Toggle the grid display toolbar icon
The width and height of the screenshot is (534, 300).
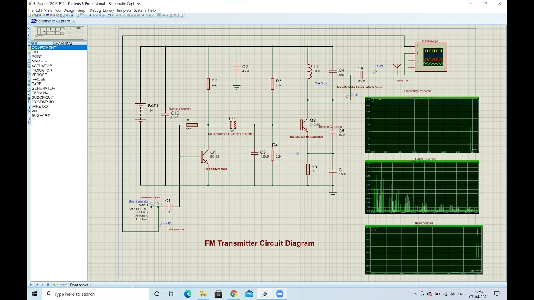click(81, 15)
